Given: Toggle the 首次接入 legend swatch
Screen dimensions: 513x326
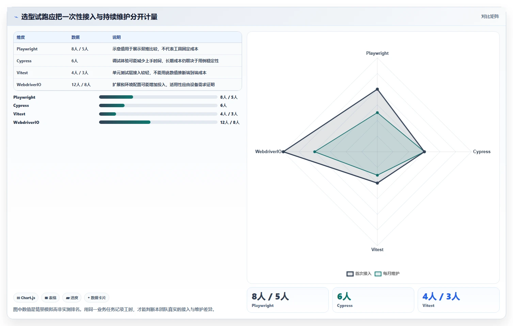Looking at the screenshot, I should click(350, 274).
